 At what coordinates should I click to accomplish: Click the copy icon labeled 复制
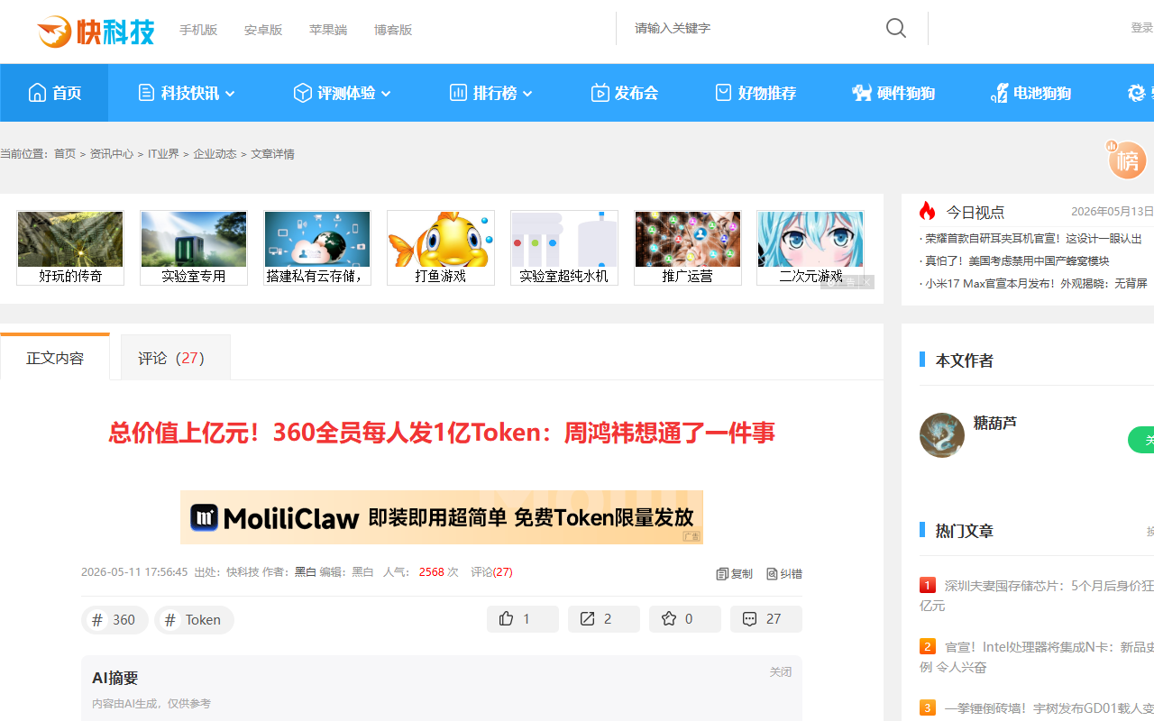(722, 574)
